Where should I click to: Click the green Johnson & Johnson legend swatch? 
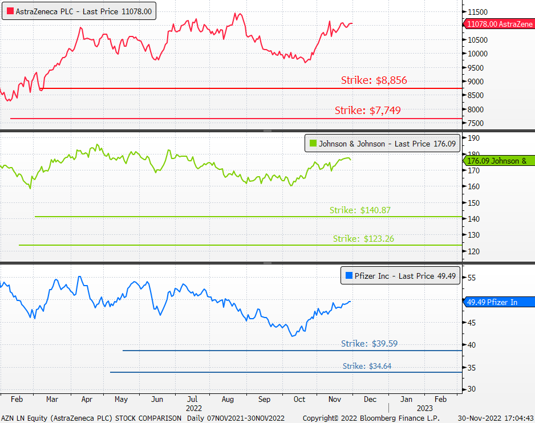(x=313, y=143)
